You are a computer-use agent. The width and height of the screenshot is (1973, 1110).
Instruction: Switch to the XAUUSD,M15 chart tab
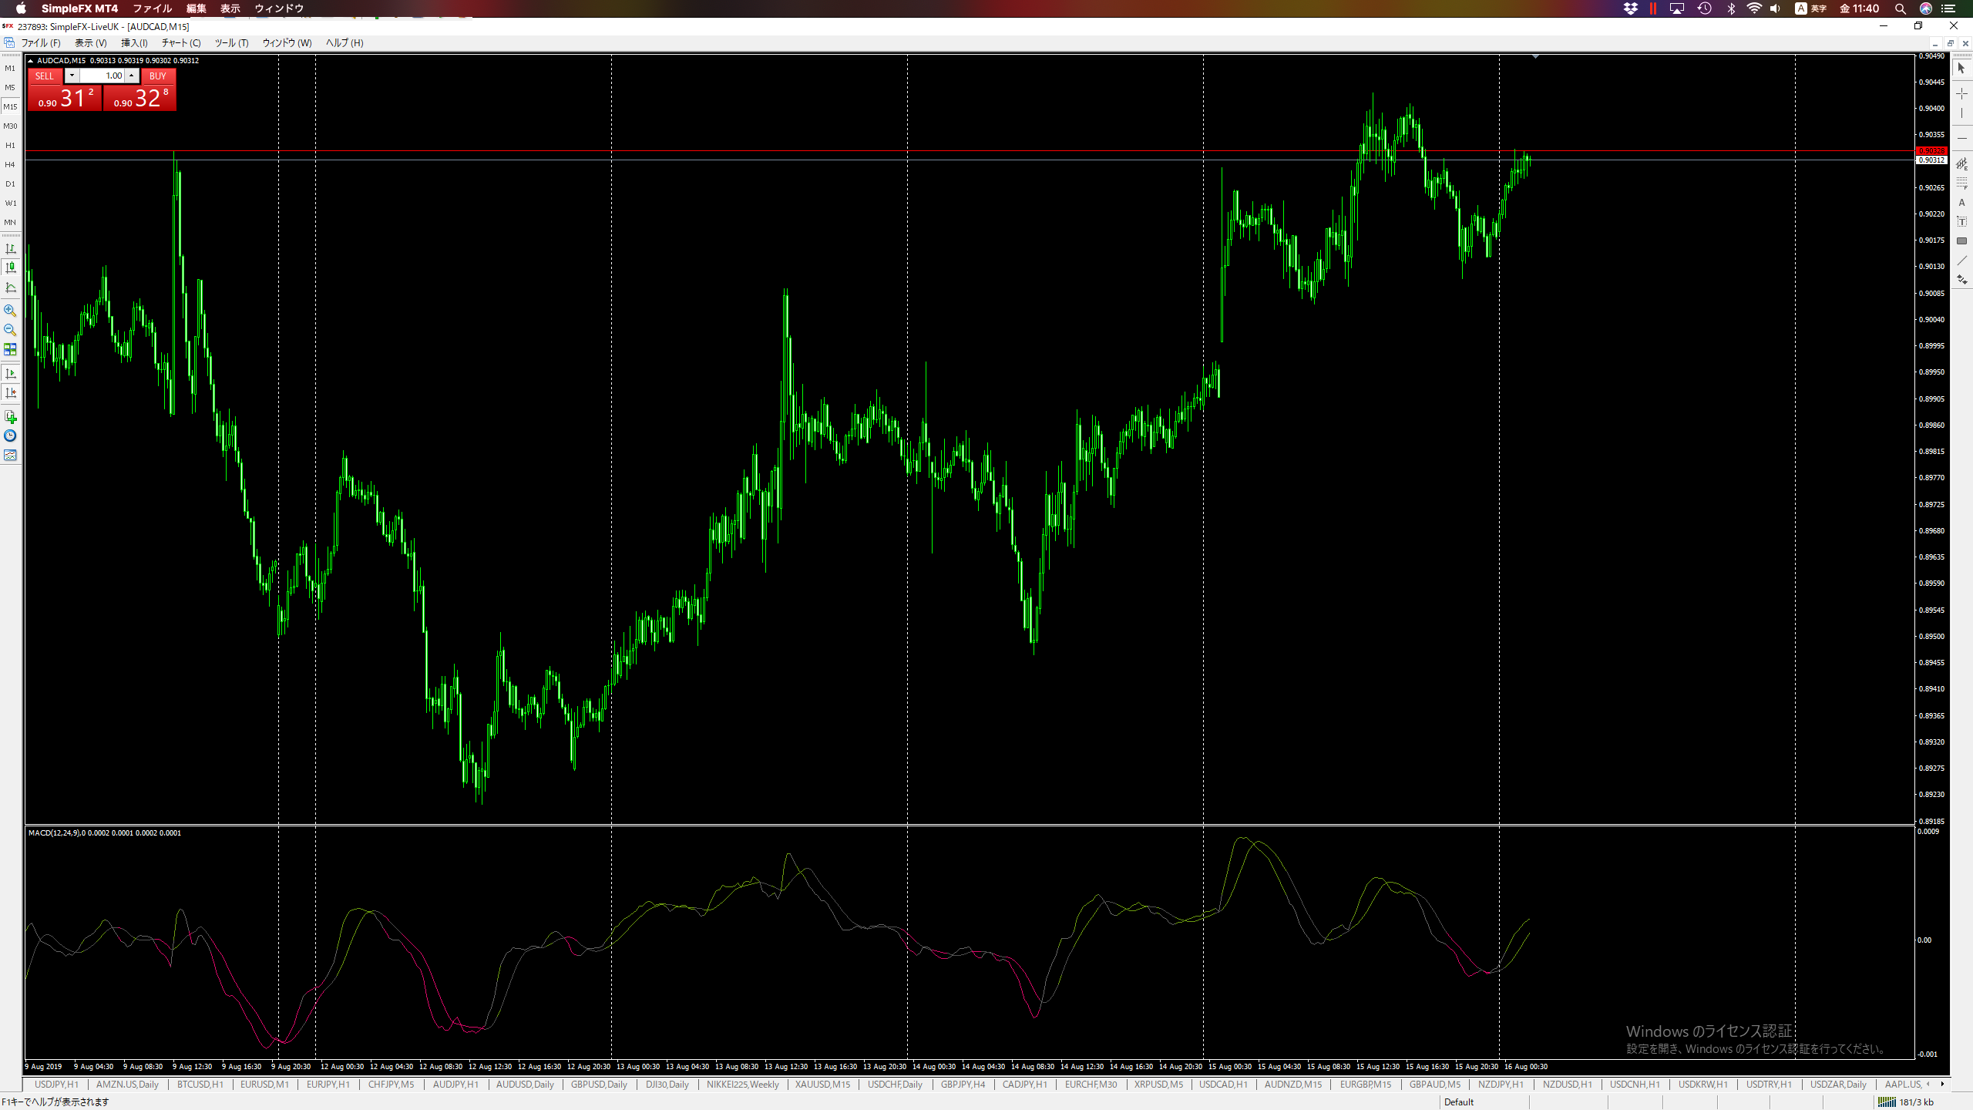click(822, 1085)
